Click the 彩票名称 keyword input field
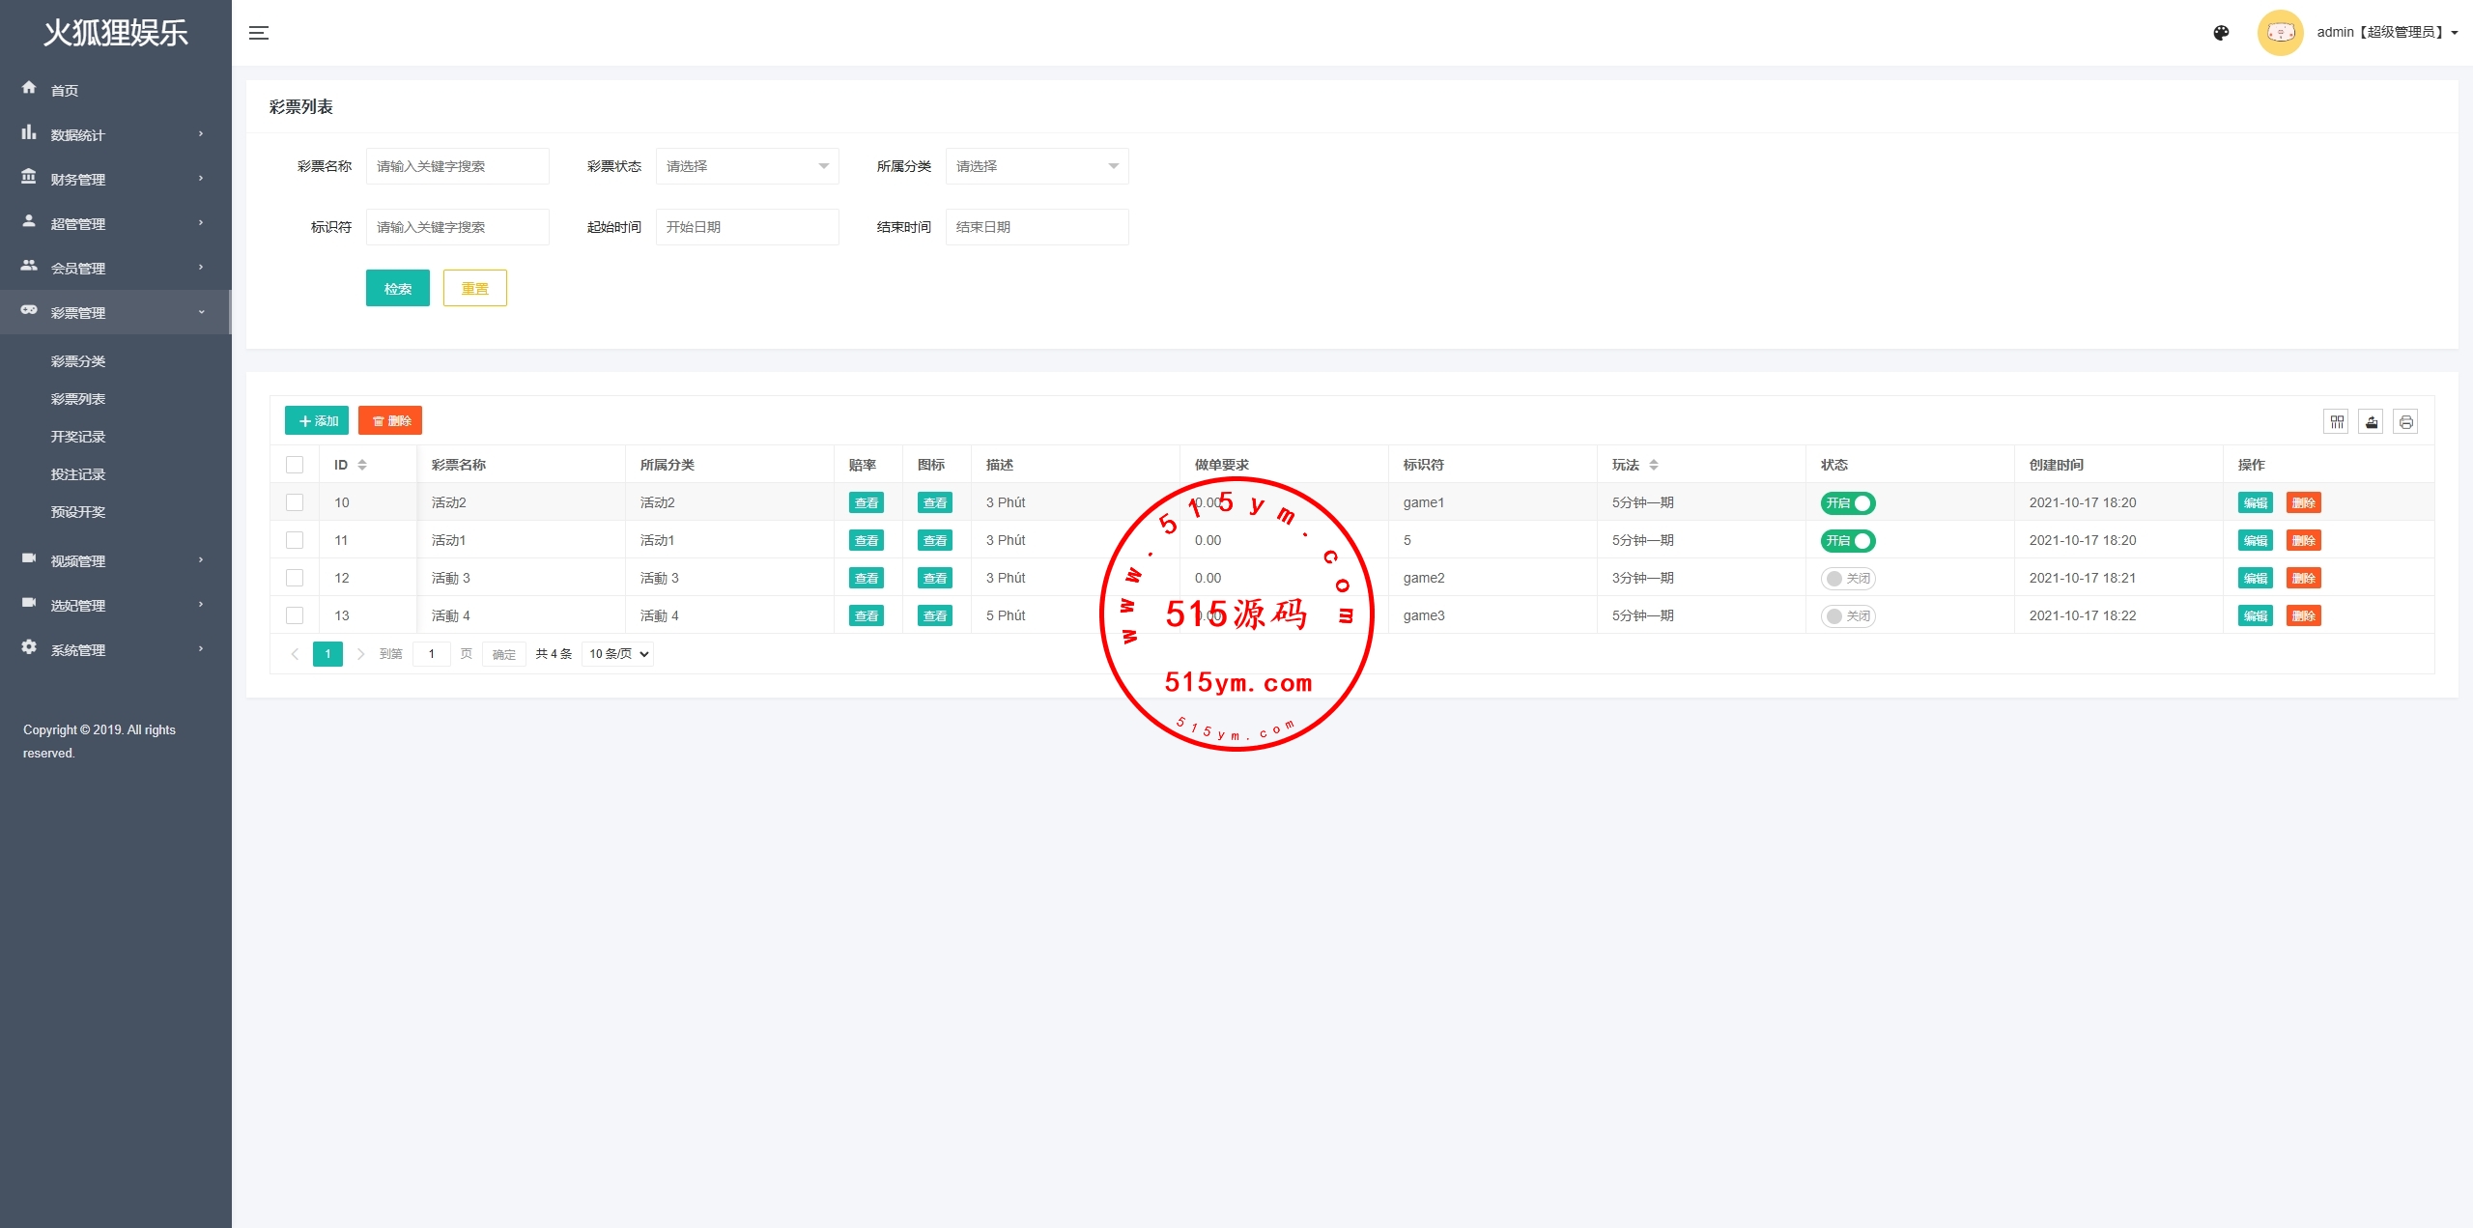Screen dimensions: 2473x1228 pyautogui.click(x=457, y=166)
